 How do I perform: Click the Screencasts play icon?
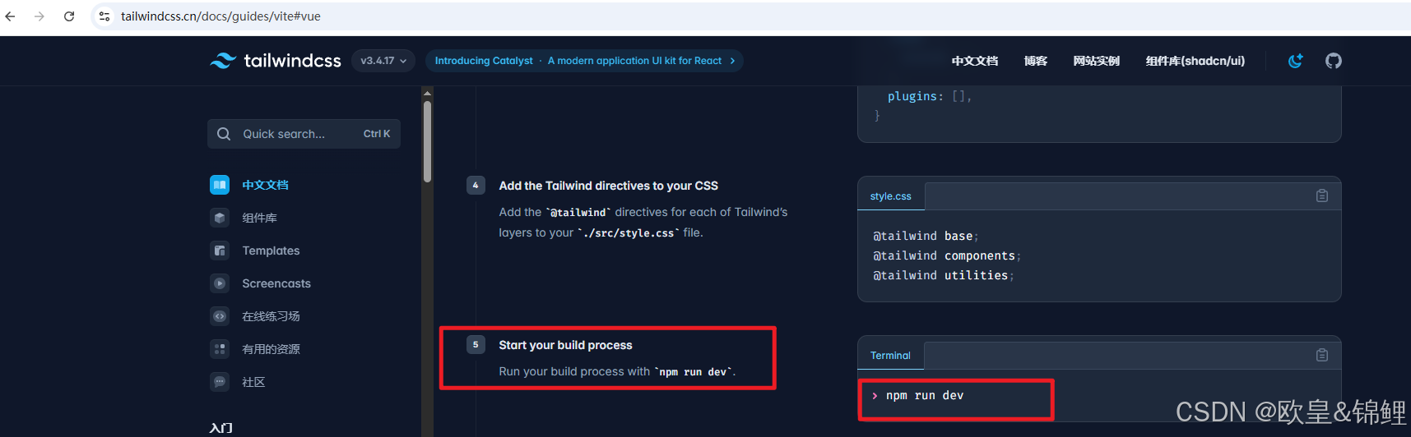click(220, 283)
